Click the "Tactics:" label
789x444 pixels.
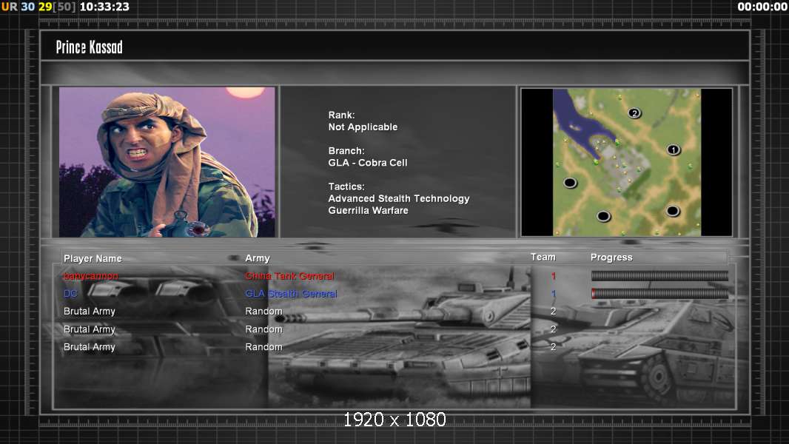[346, 186]
